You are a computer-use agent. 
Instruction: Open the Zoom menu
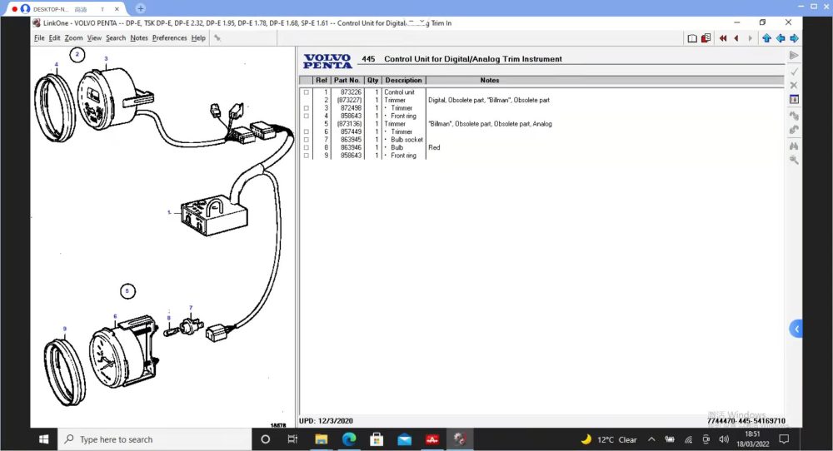coord(73,37)
